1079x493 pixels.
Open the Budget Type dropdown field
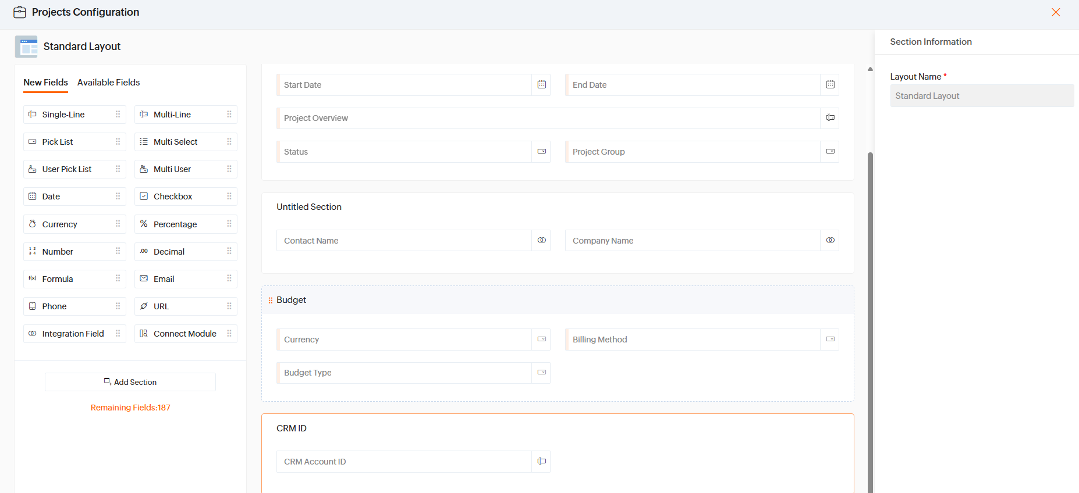413,373
